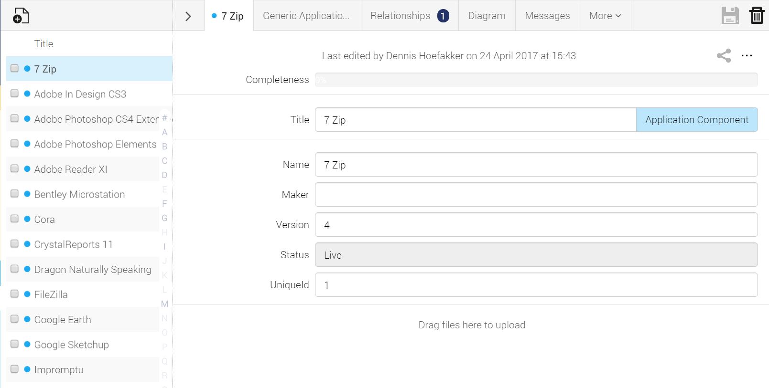
Task: Click the empty Maker input field
Action: 536,195
